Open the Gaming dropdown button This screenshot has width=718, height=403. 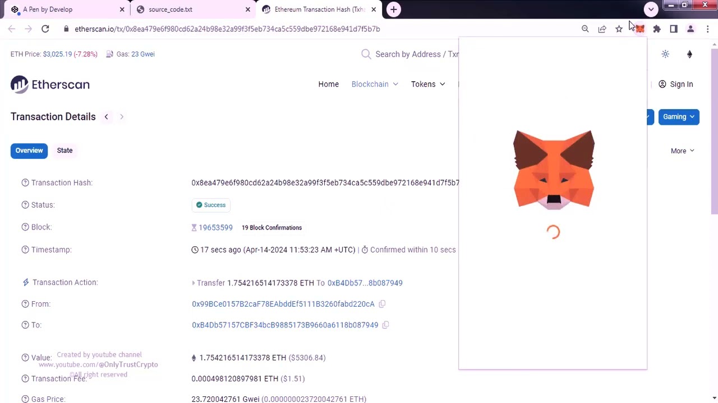point(679,117)
